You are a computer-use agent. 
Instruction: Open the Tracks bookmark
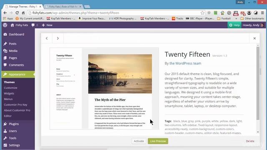[x=178, y=18]
